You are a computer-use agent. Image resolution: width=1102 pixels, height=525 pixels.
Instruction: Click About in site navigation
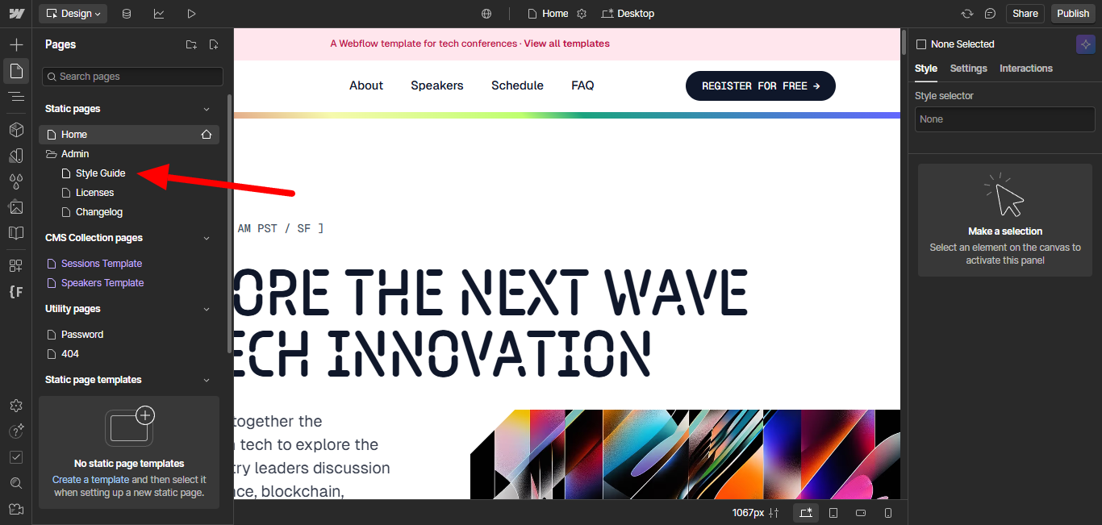[x=366, y=85]
